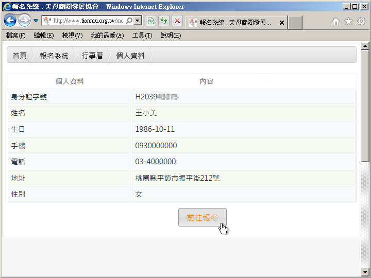Viewport: 371px width, 278px height.
Task: Click the browser Back arrow button
Action: [x=10, y=21]
